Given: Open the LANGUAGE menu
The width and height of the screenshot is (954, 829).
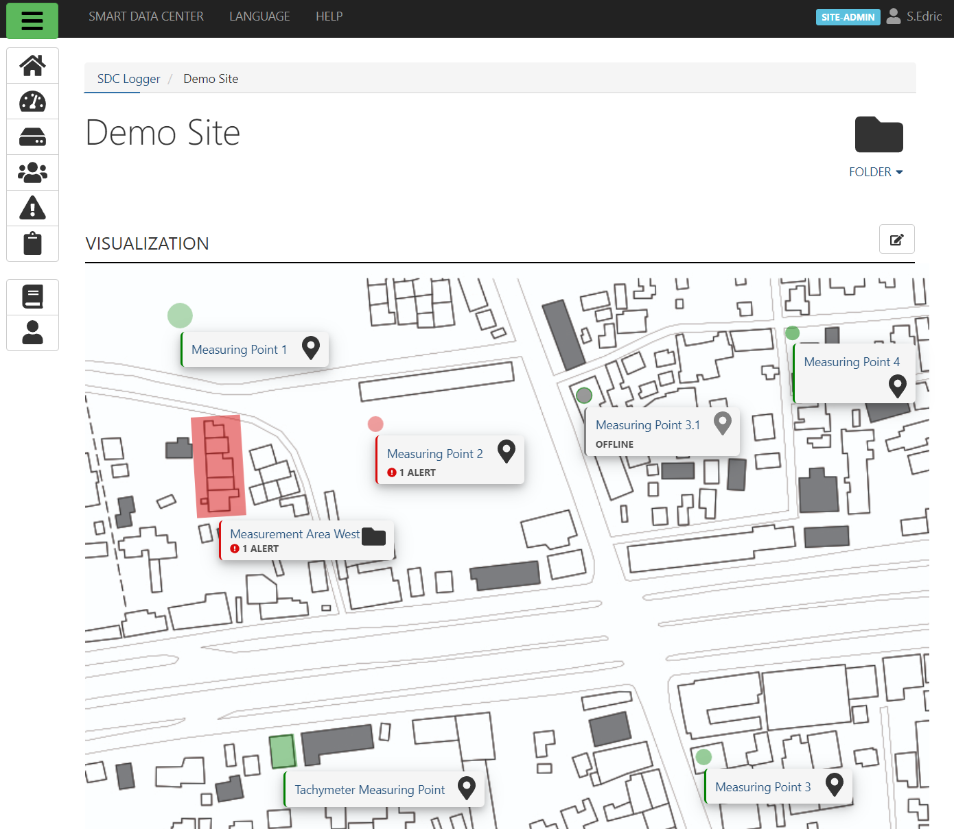Looking at the screenshot, I should point(259,16).
